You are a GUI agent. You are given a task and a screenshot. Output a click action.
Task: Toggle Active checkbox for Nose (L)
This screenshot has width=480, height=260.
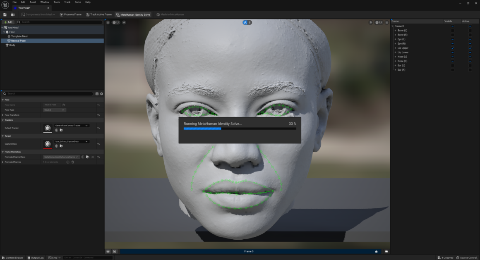(470, 57)
